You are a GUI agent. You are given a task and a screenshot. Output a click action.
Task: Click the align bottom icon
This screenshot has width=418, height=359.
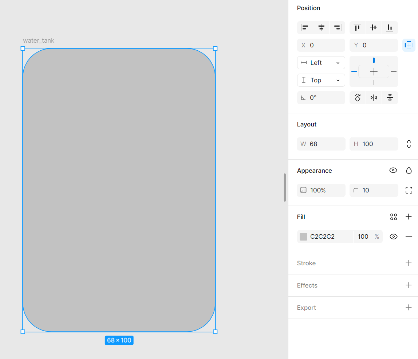(390, 28)
